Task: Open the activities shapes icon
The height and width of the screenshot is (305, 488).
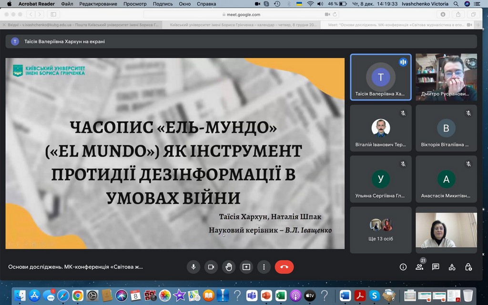Action: [452, 267]
